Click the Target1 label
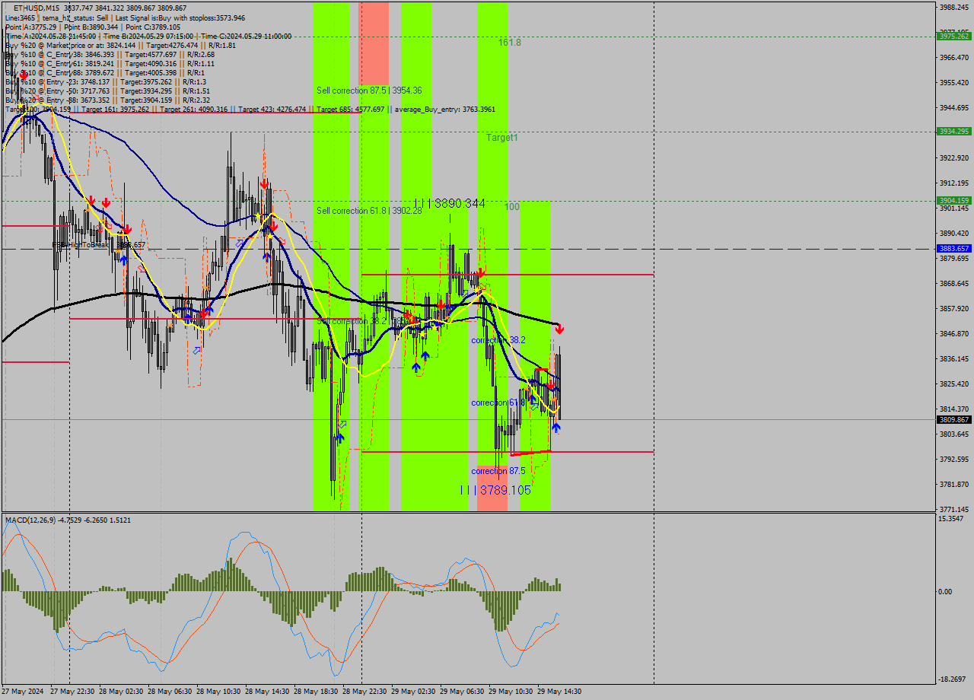The image size is (974, 700). [502, 138]
